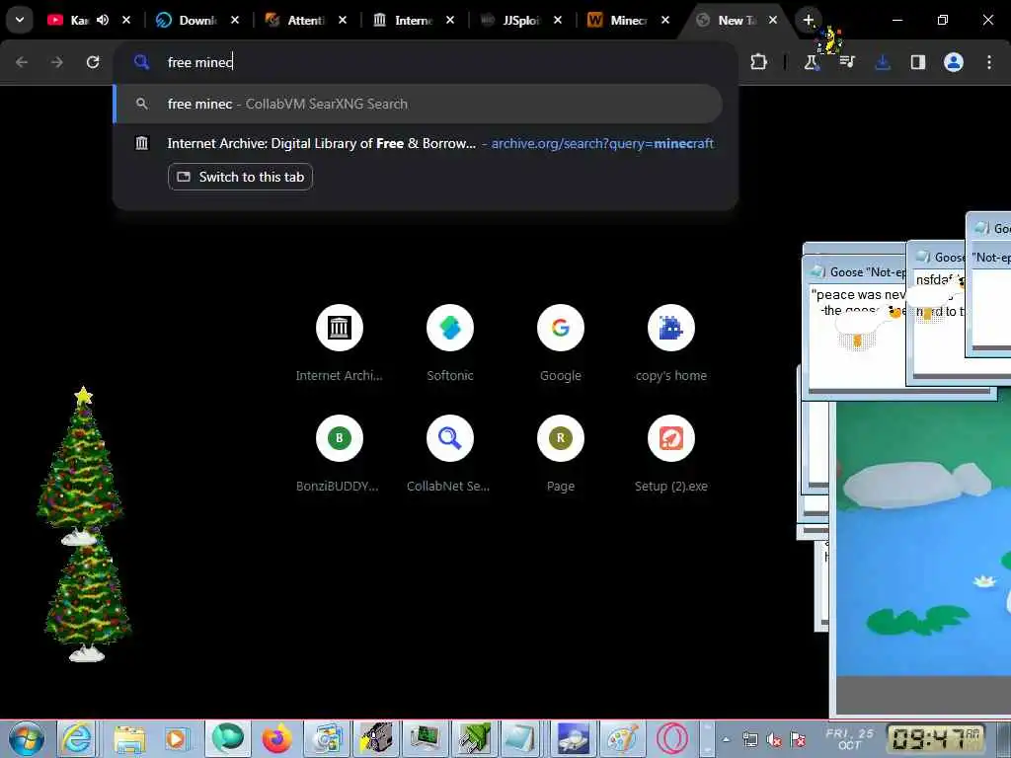Open copy's home shortcut tile
Image resolution: width=1011 pixels, height=758 pixels.
click(x=671, y=342)
